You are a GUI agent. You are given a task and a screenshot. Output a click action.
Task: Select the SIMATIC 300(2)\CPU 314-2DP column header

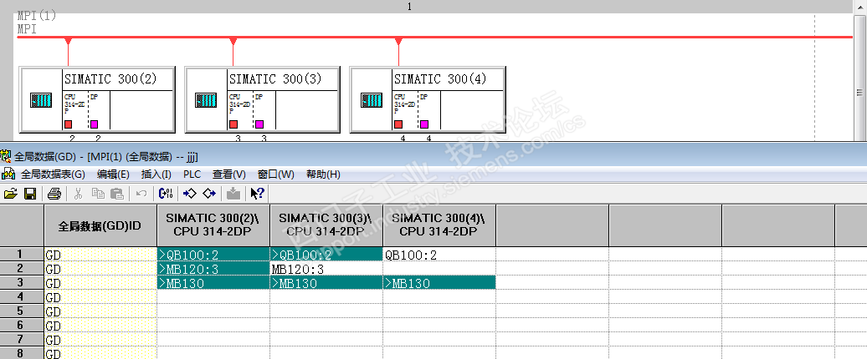[x=213, y=225]
